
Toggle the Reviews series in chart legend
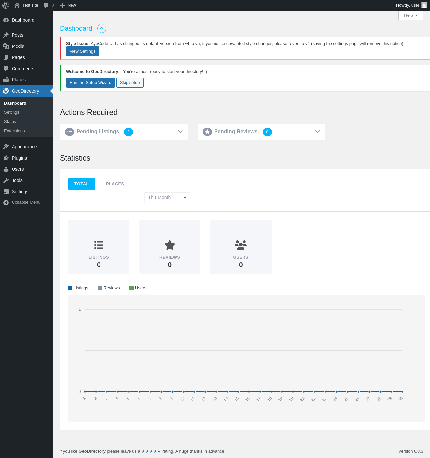point(109,288)
